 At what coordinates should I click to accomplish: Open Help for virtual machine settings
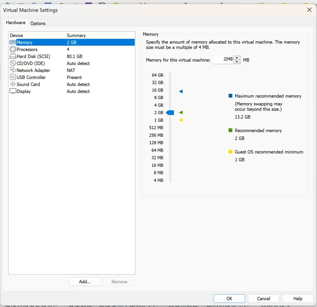click(298, 299)
